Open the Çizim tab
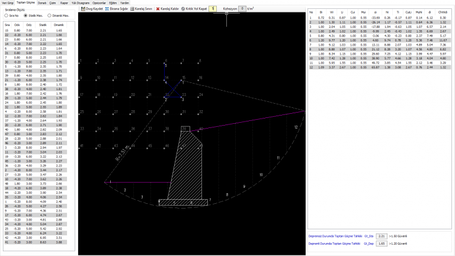The width and height of the screenshot is (455, 256). 53,3
